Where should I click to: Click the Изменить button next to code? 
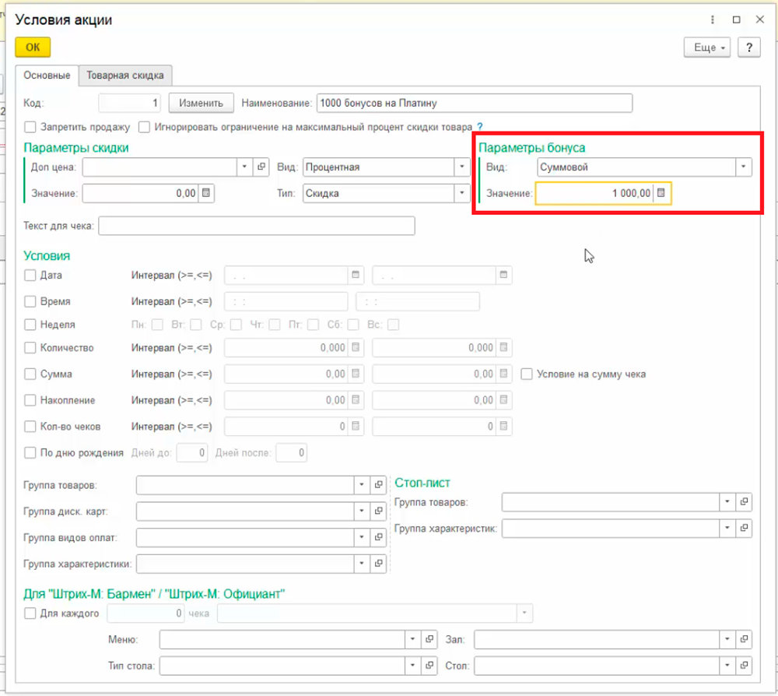[202, 103]
